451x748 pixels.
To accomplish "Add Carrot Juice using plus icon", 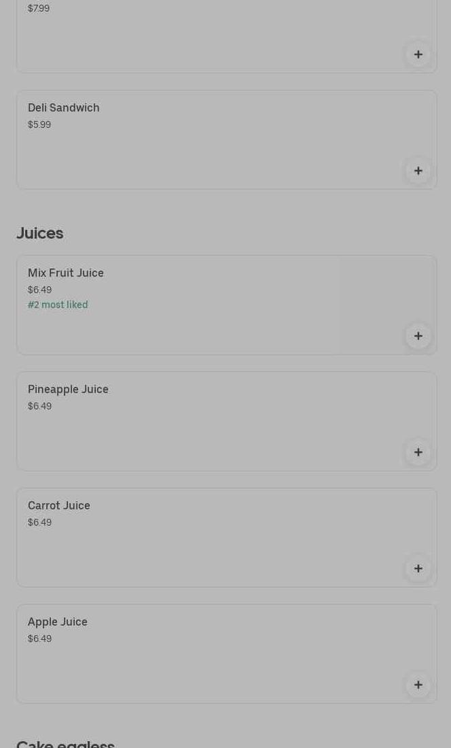I will 418,568.
